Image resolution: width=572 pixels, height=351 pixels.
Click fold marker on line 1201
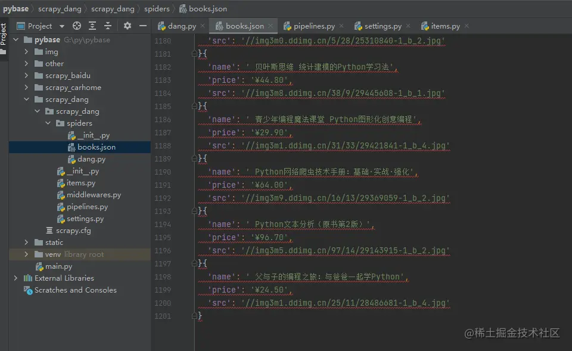coord(194,316)
